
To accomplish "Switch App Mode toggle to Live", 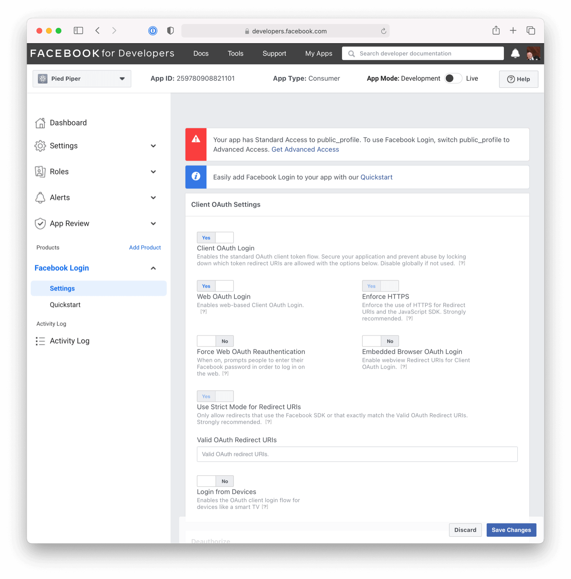I will pyautogui.click(x=453, y=78).
